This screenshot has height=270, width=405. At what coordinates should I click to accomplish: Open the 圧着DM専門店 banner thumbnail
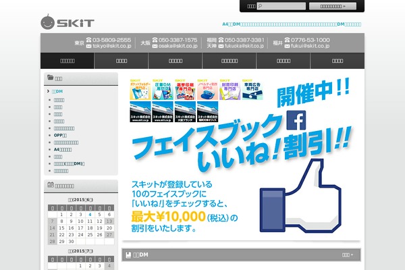click(x=163, y=89)
